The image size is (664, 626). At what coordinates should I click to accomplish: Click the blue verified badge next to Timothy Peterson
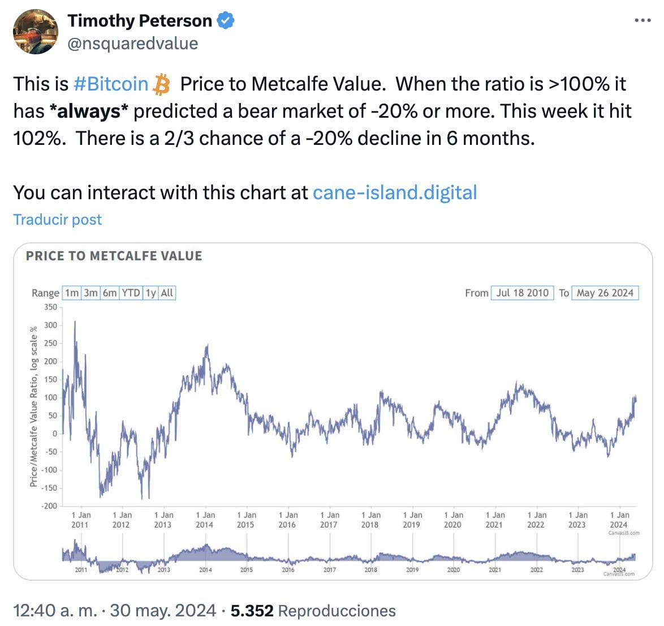click(x=226, y=20)
